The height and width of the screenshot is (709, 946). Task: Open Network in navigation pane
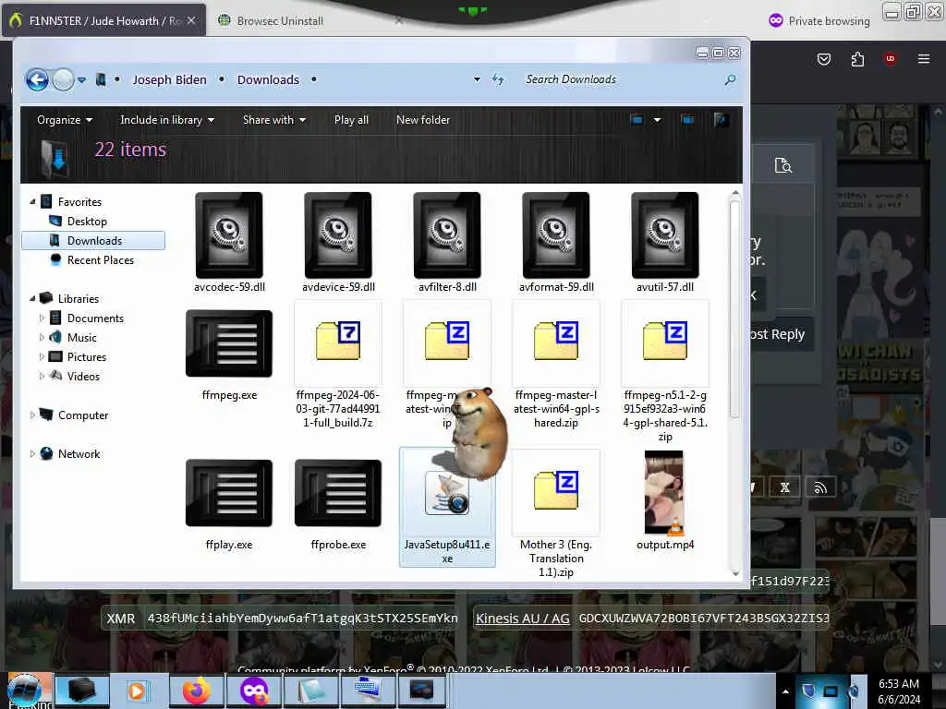pos(79,454)
